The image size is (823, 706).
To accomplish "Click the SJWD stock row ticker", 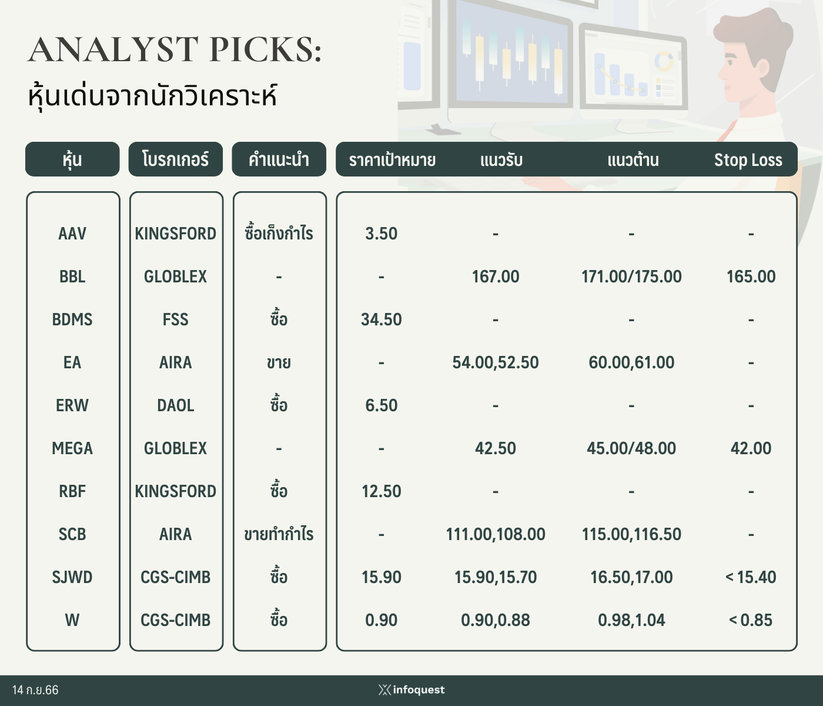I will pyautogui.click(x=72, y=577).
